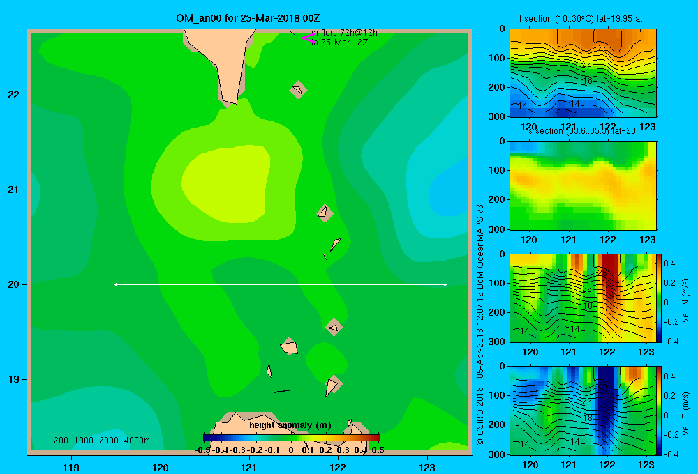Click the 'to 25-Mar 12Z' legend text
This screenshot has width=698, height=474.
pyautogui.click(x=340, y=43)
